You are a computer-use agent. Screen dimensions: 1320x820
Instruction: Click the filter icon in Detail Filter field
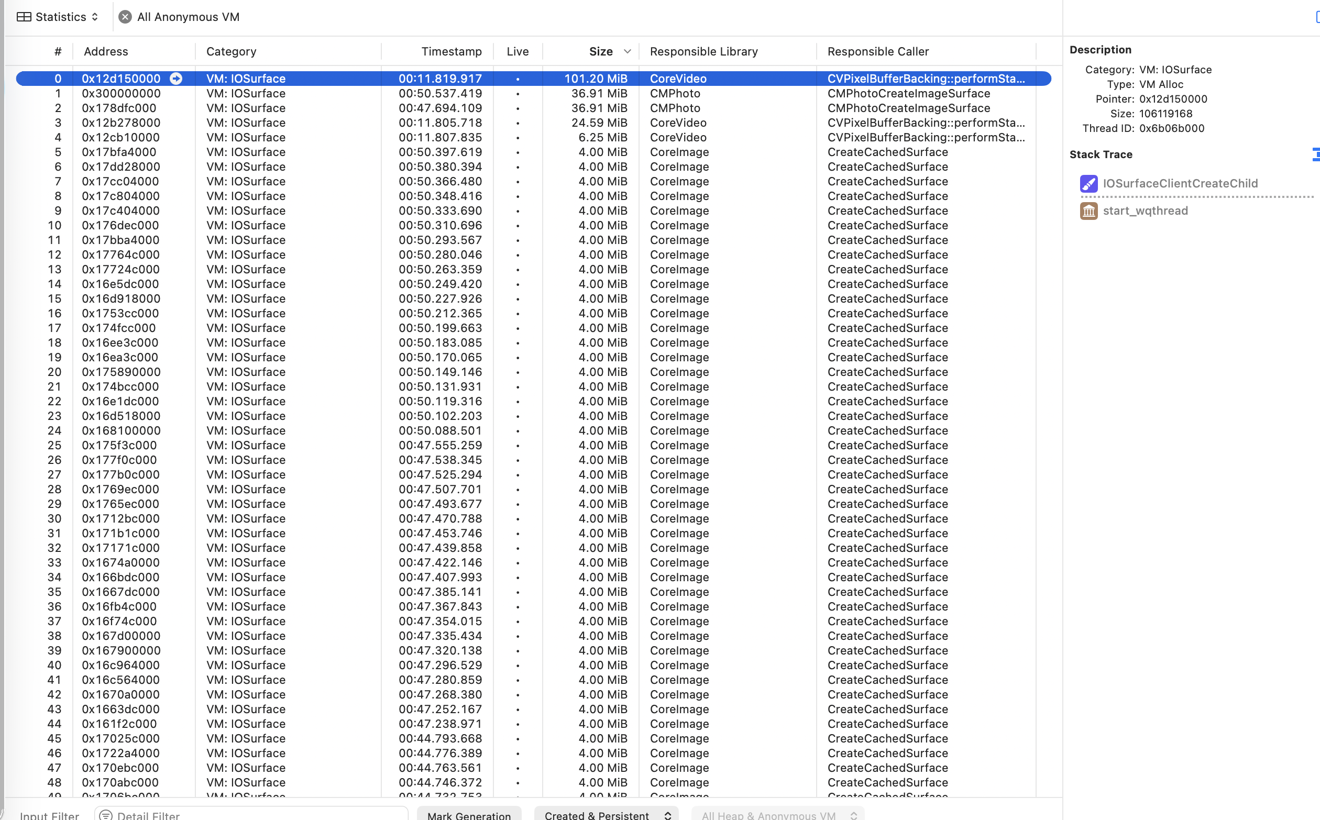point(106,815)
